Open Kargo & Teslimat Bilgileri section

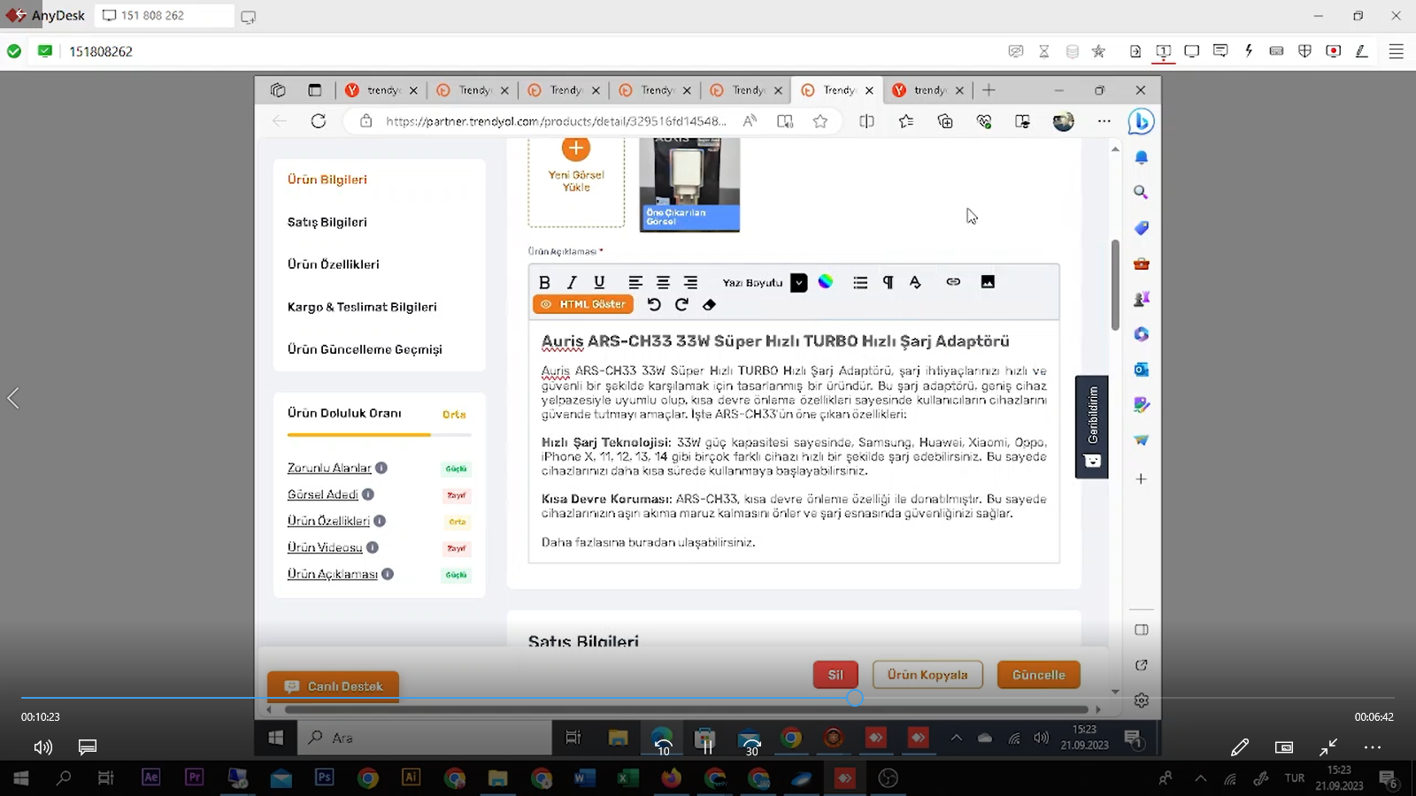(x=362, y=307)
